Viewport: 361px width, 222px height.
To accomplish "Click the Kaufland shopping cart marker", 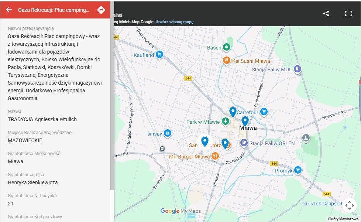I will coord(159,55).
